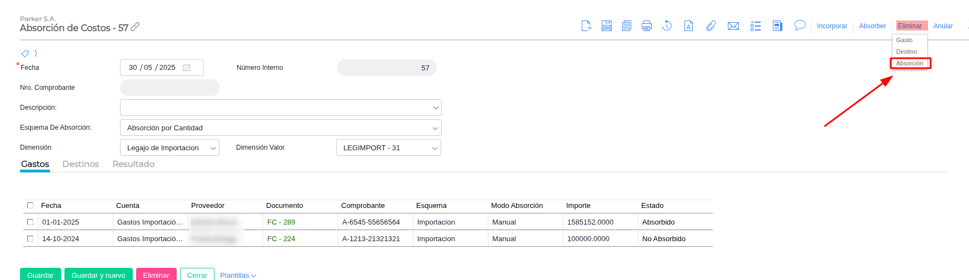Open the report page icon in the toolbar
Image resolution: width=969 pixels, height=280 pixels.
point(778,26)
